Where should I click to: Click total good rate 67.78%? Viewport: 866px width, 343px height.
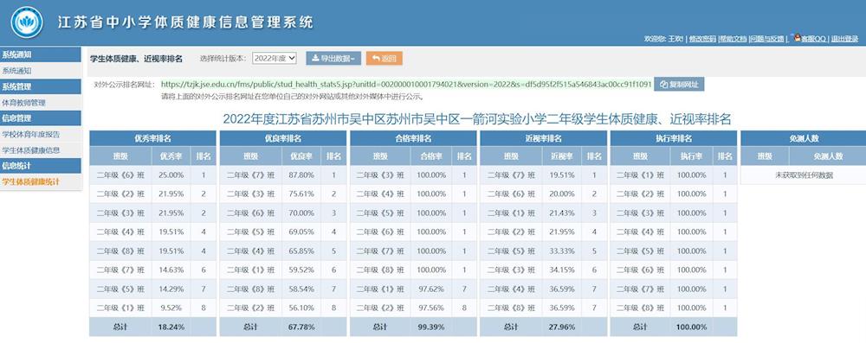301,327
